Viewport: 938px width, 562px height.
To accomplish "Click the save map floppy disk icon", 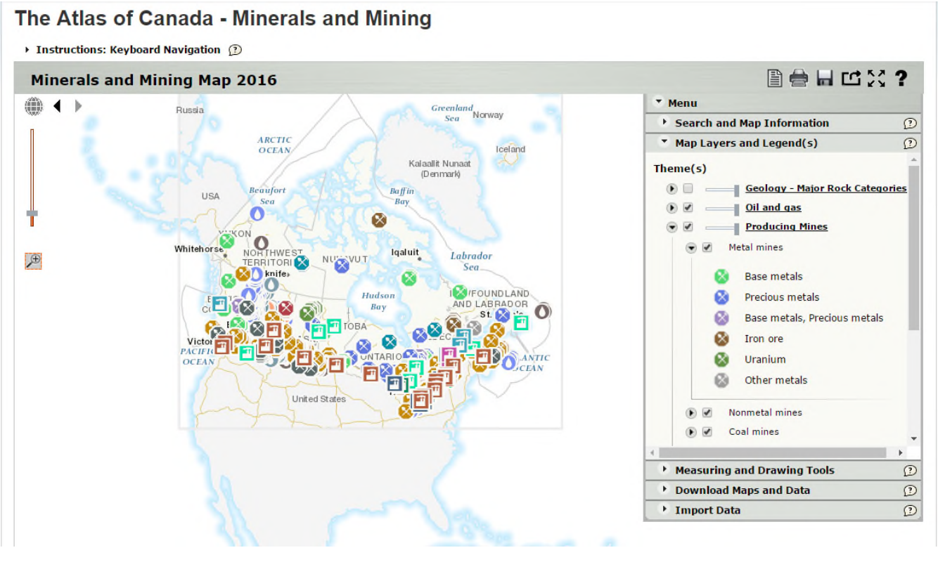I will click(825, 78).
